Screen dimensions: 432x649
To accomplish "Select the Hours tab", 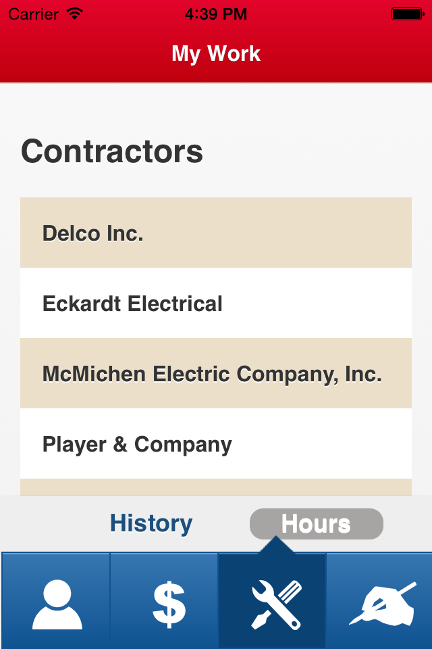I will [317, 523].
